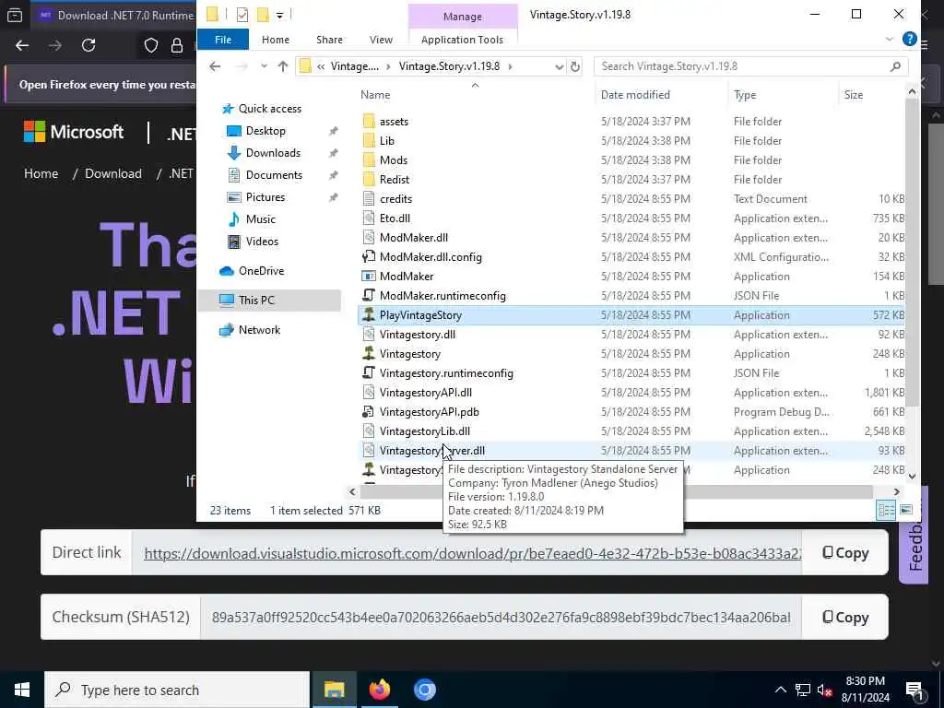Go back in Firefox browser
Screen dimensions: 944x708
pos(22,45)
